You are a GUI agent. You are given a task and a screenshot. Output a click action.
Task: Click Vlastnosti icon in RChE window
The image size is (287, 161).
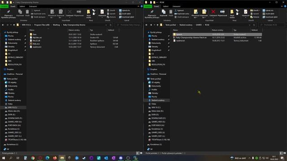(x=245, y=13)
